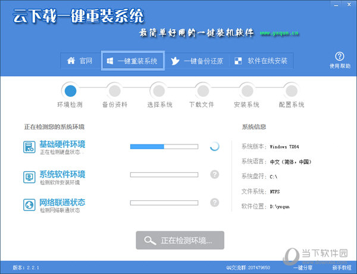The height and width of the screenshot is (274, 357).
Task: Click the question mark status for 系统软件环境
Action: tap(214, 174)
